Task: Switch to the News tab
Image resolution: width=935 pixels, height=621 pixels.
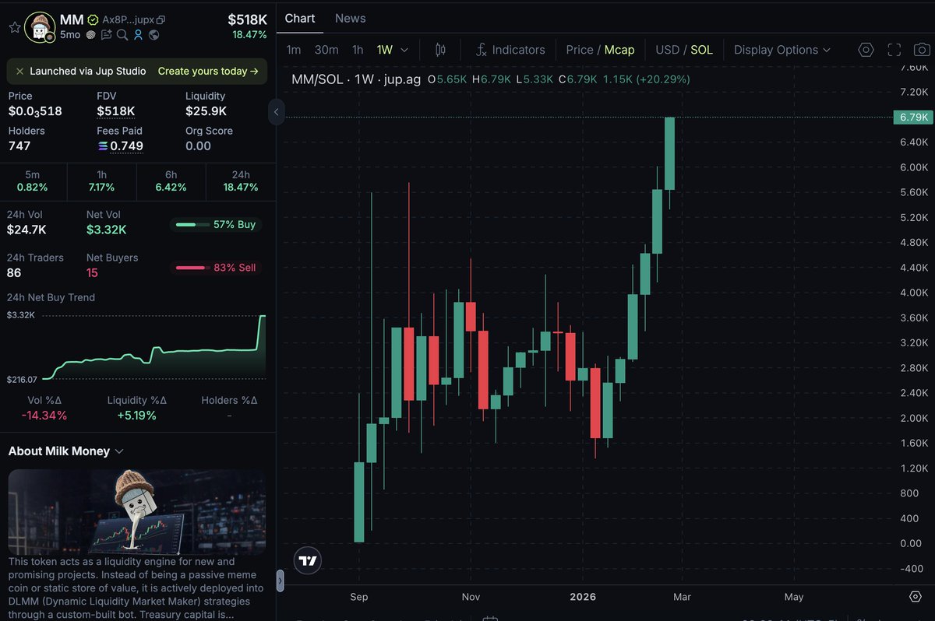Action: point(350,18)
